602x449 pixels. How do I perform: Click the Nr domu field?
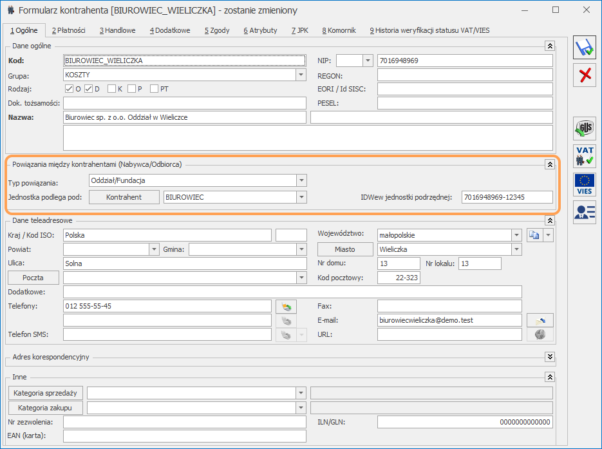click(399, 263)
